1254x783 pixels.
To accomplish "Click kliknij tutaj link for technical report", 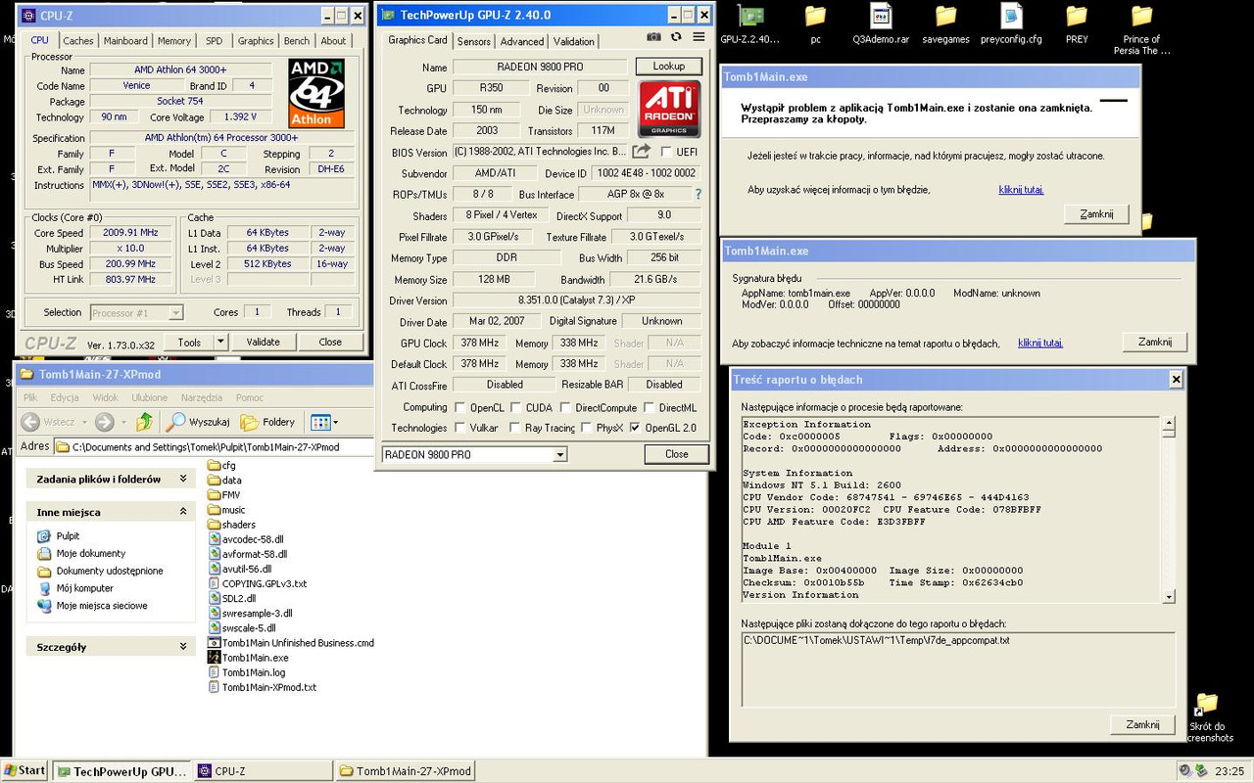I will click(1039, 344).
